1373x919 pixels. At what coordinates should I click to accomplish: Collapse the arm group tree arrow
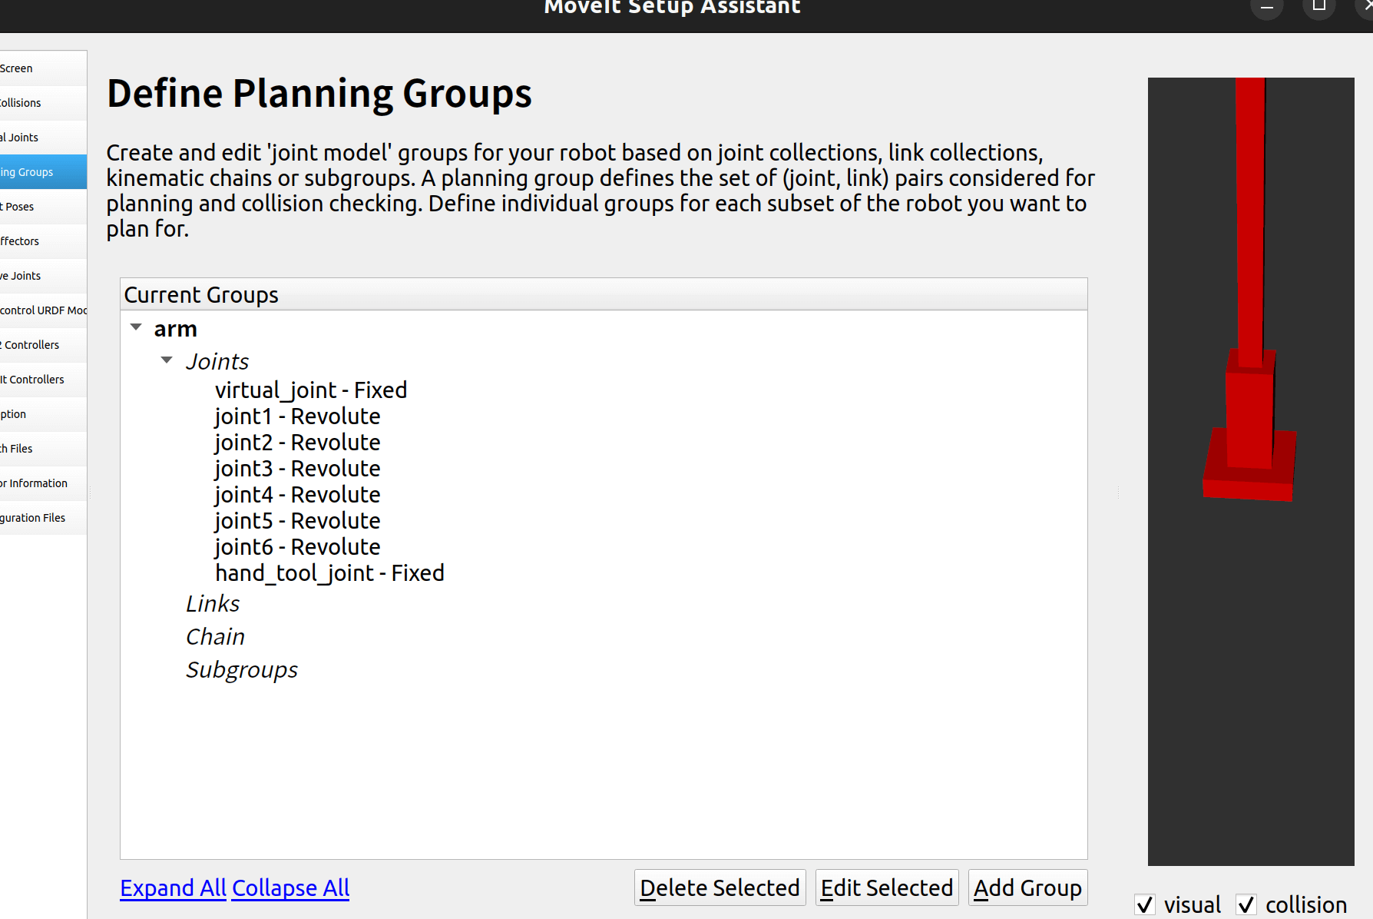pos(137,327)
